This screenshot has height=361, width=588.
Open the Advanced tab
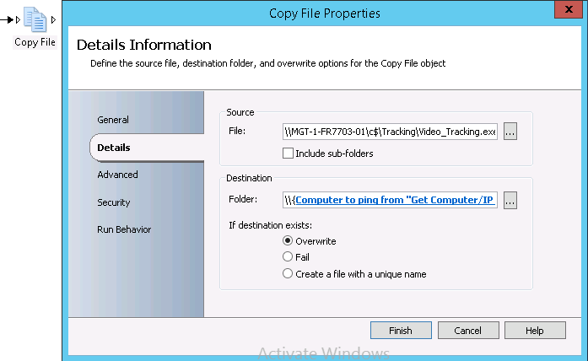click(x=117, y=175)
